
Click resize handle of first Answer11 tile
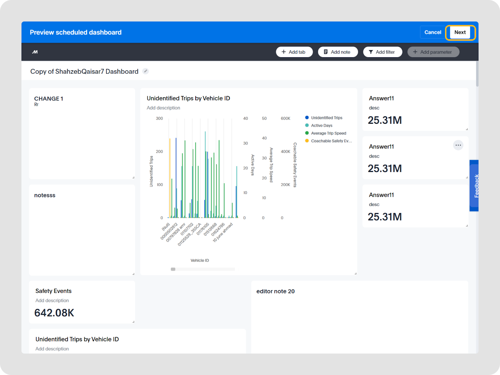pyautogui.click(x=467, y=129)
